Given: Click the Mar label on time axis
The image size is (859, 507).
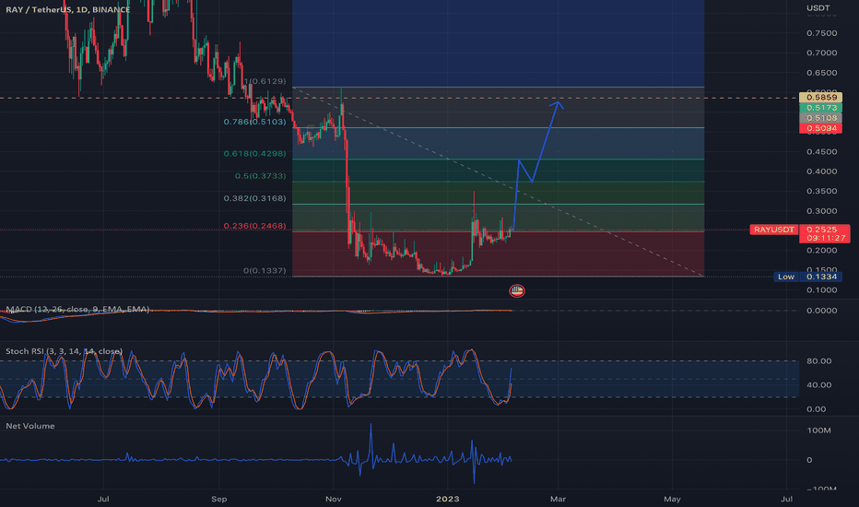Looking at the screenshot, I should [558, 499].
